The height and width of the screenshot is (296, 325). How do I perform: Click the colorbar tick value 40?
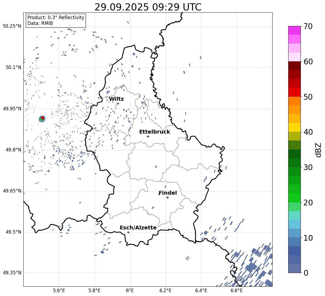pyautogui.click(x=308, y=132)
